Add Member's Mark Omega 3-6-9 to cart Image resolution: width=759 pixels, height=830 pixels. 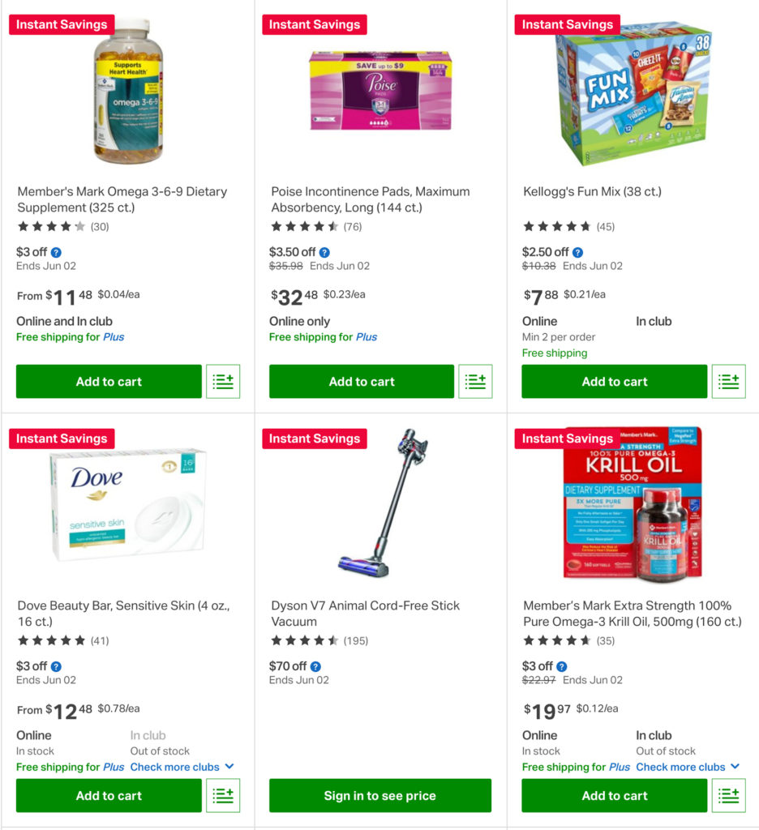109,382
